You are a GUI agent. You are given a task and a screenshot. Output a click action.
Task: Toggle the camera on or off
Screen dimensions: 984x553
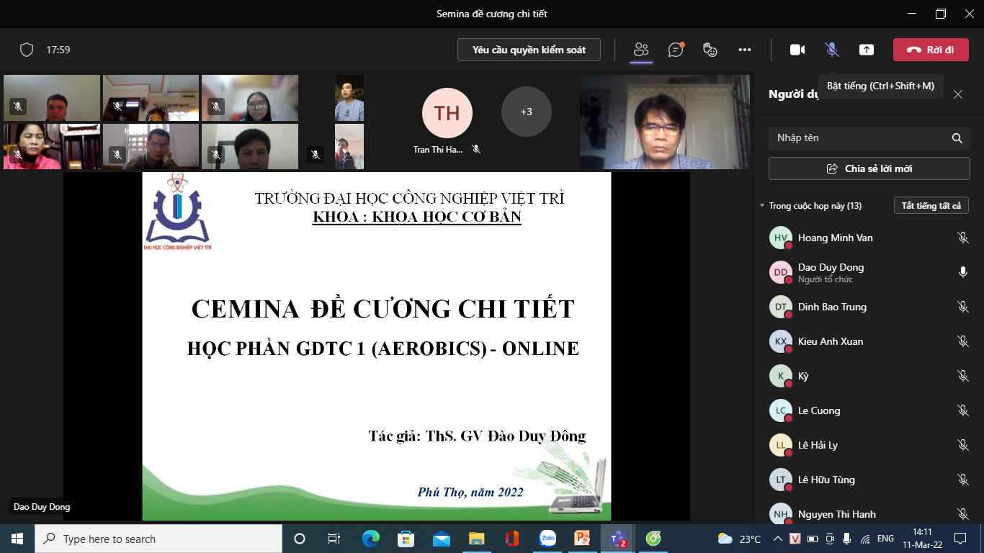click(797, 50)
